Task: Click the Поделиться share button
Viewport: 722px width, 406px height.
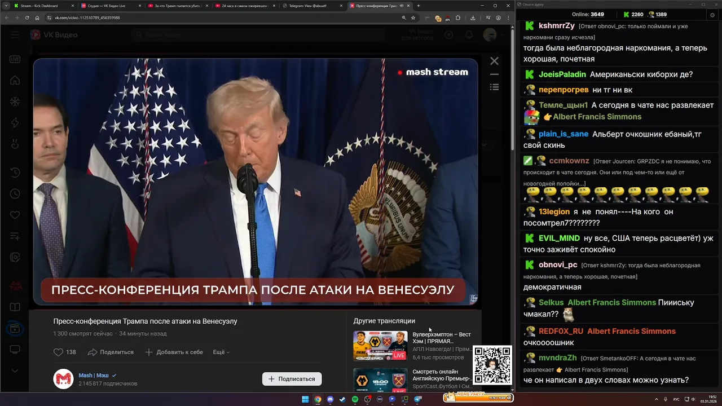Action: [111, 352]
